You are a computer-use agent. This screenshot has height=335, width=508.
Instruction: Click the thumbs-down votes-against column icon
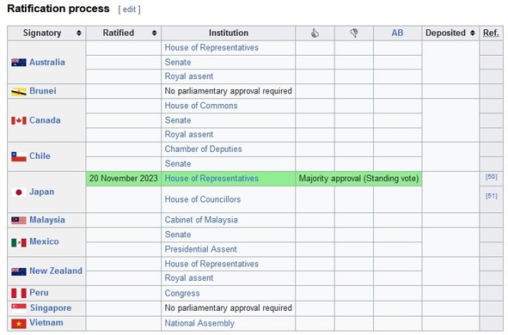(x=354, y=33)
